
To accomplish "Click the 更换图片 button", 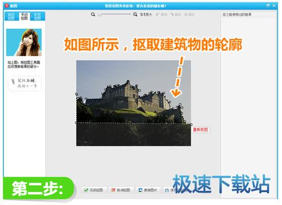I will pos(148,190).
